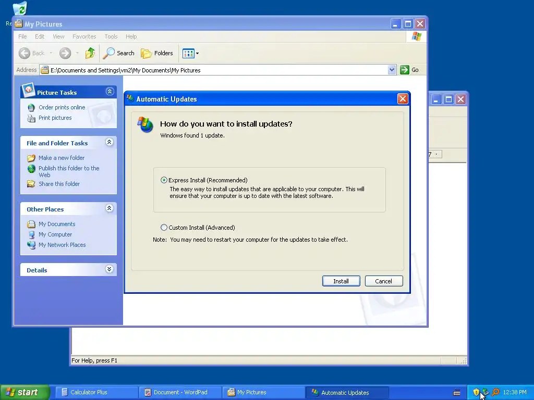The image size is (534, 400).
Task: Click the Install button
Action: [341, 281]
